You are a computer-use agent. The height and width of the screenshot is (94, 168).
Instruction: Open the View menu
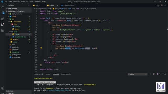(23, 2)
